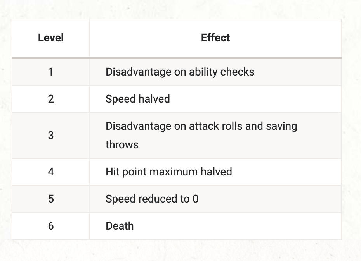
Task: Select the "Death" effect text
Action: (x=120, y=226)
